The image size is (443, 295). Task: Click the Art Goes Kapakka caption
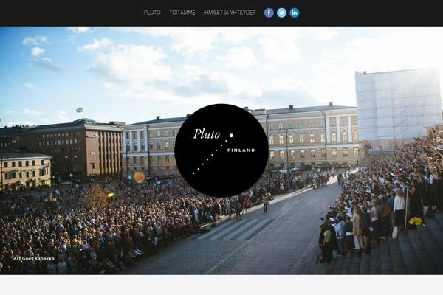click(34, 258)
